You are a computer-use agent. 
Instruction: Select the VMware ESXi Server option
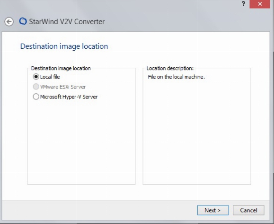pyautogui.click(x=60, y=87)
